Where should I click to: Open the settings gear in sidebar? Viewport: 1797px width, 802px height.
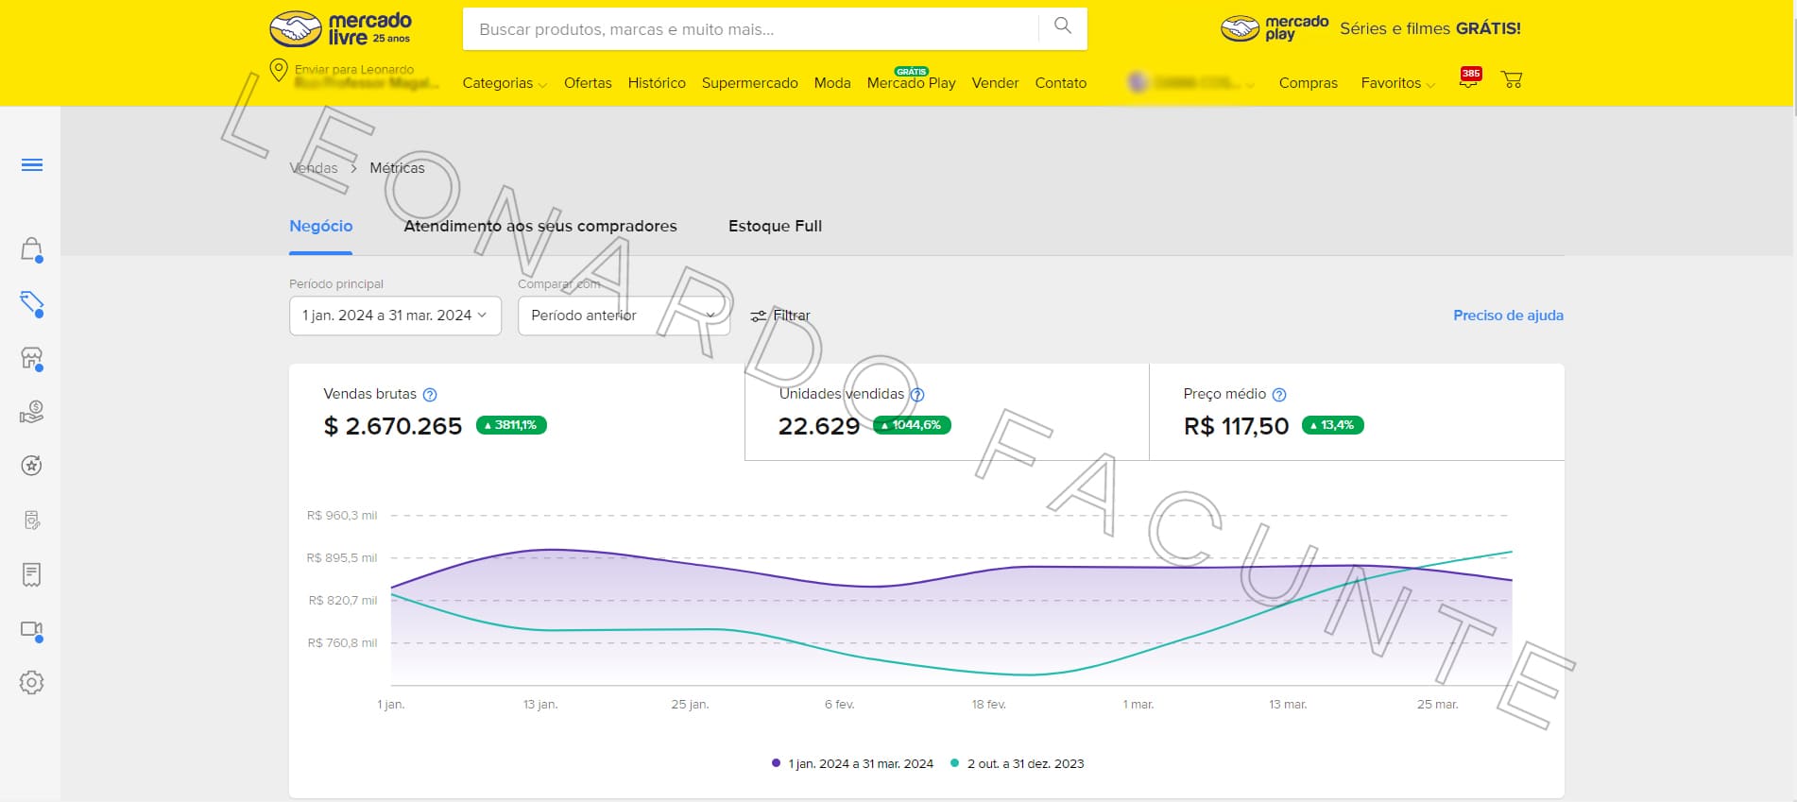pos(31,682)
